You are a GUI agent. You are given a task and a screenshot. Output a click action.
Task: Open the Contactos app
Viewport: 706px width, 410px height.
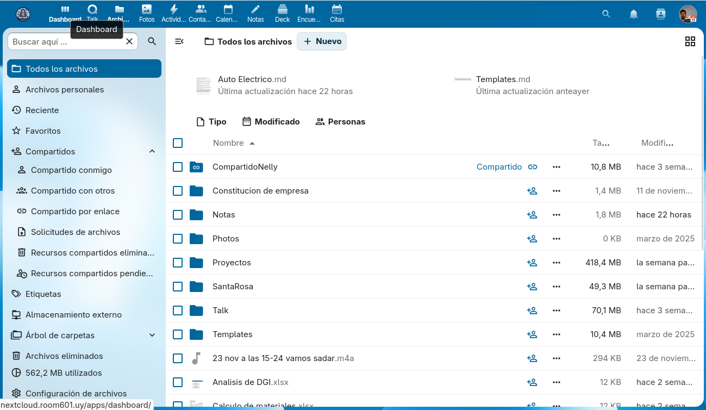[x=201, y=14]
